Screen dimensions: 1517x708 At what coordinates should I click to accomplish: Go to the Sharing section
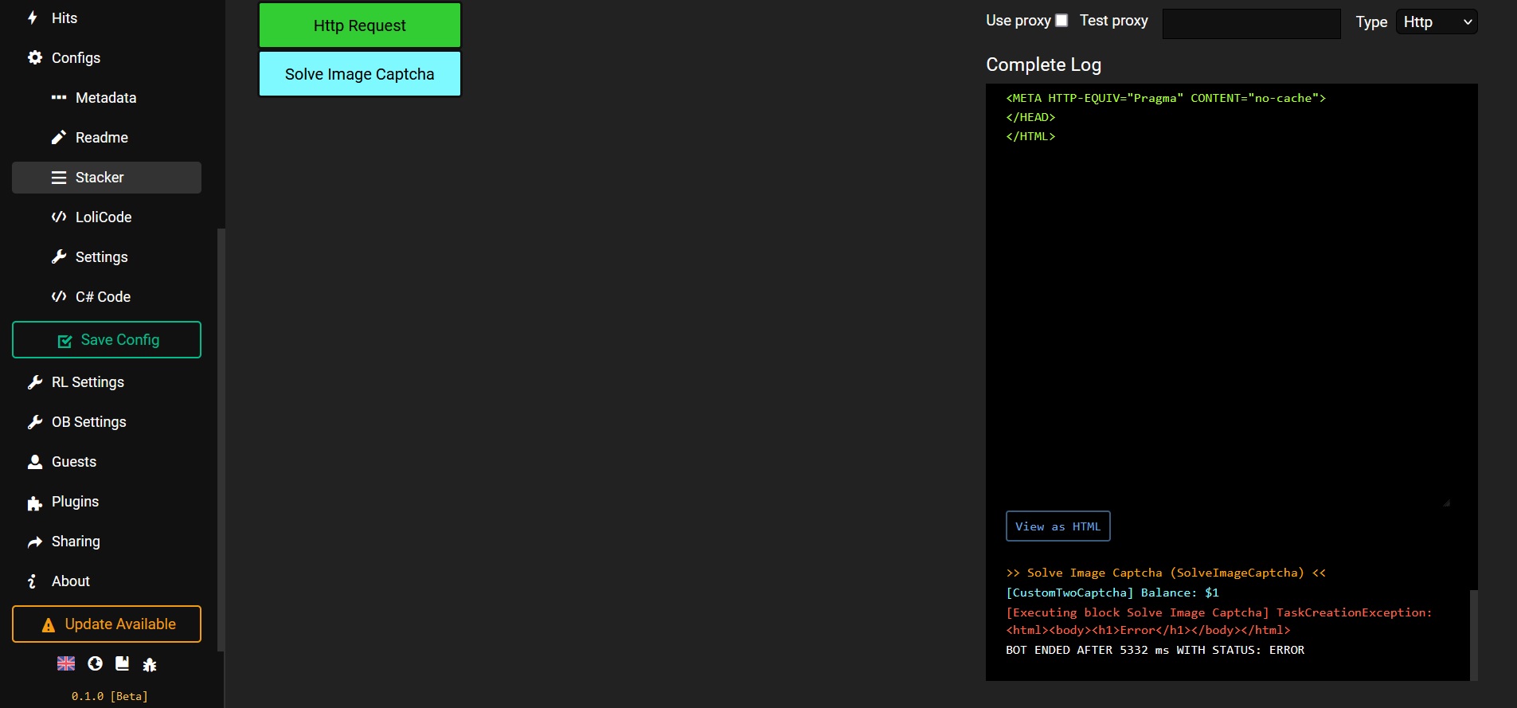tap(76, 542)
